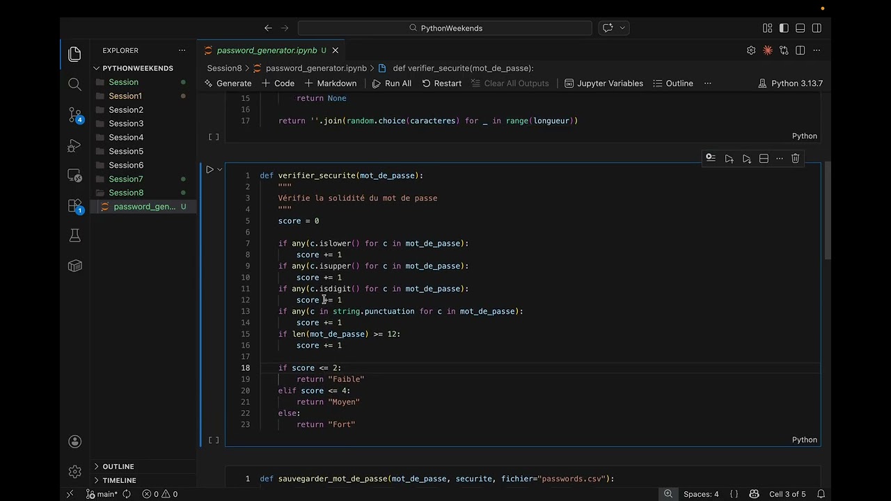
Task: Open the Copilot chat icon
Action: pos(608,28)
